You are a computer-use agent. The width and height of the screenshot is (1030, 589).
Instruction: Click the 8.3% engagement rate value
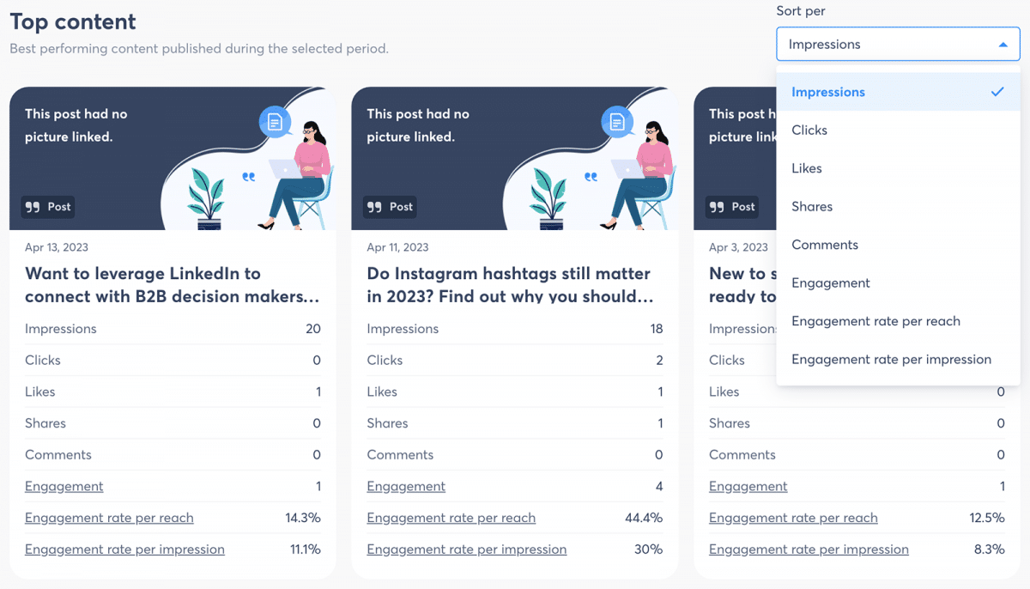coord(990,550)
